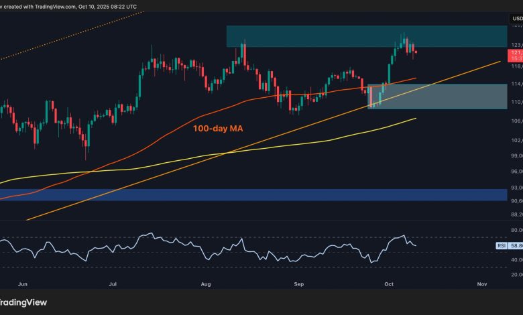Click the Nov label on time axis
523x315 pixels.
coord(481,285)
